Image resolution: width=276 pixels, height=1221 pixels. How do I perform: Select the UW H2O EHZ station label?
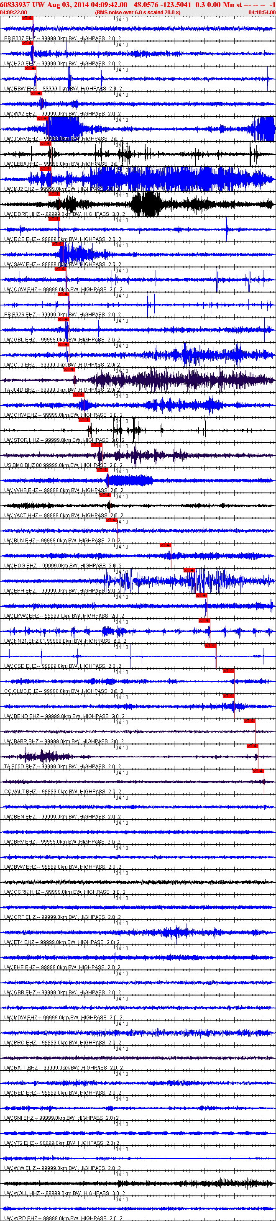(62, 64)
